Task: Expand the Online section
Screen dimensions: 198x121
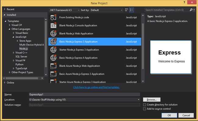Action: [5, 83]
